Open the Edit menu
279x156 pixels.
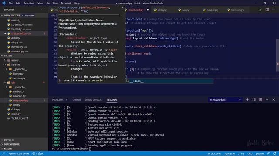18,3
